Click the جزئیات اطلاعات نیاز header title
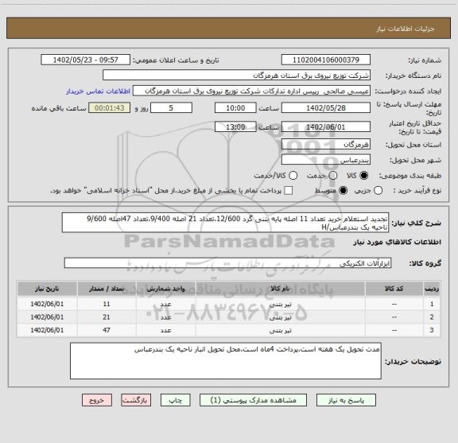Image resolution: width=458 pixels, height=443 pixels. point(406,29)
